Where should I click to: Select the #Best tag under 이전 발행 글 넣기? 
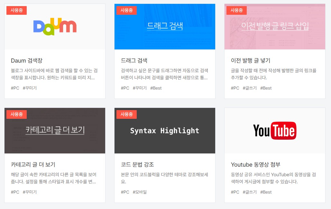tap(266, 88)
